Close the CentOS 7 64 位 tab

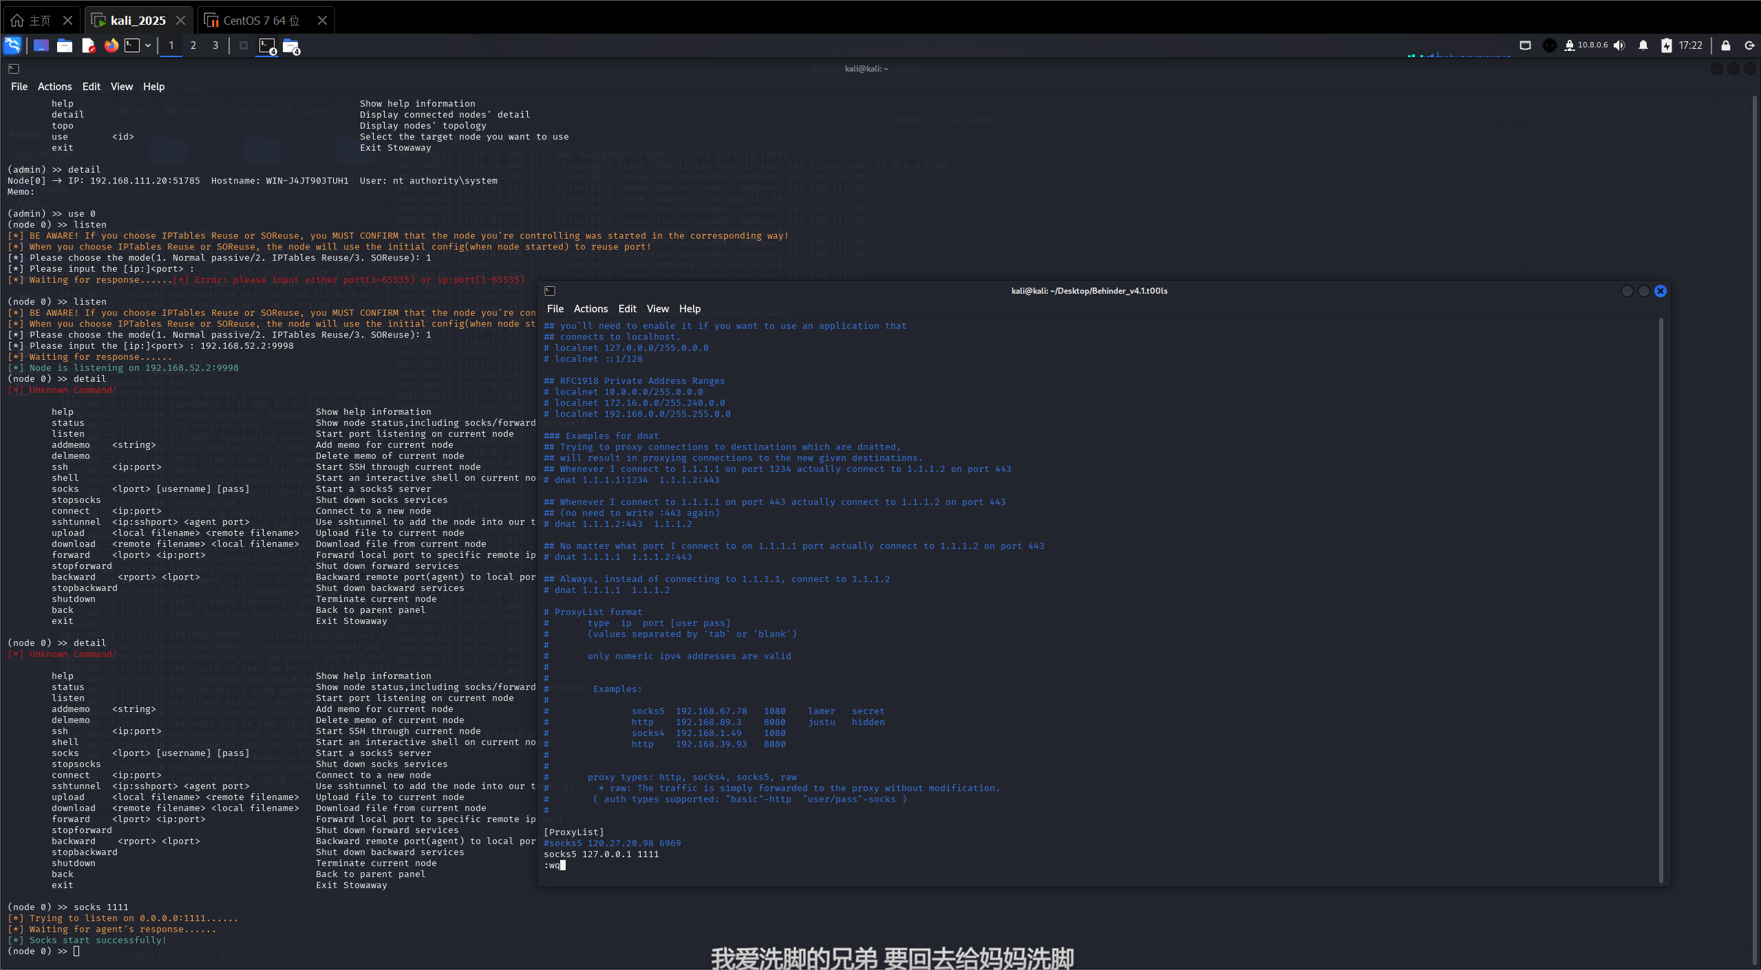(x=322, y=21)
